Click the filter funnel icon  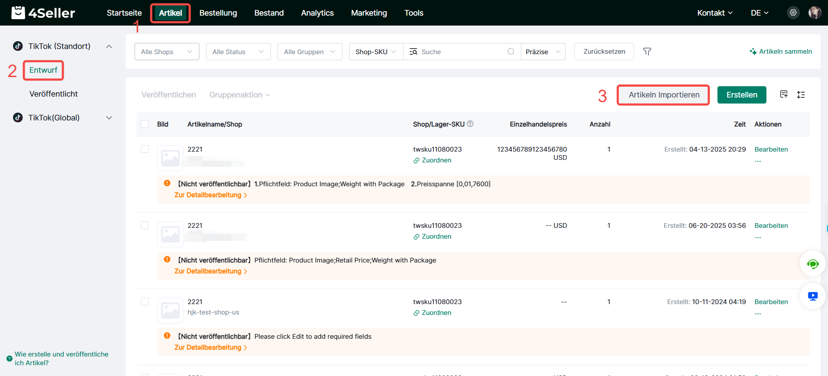tap(647, 52)
